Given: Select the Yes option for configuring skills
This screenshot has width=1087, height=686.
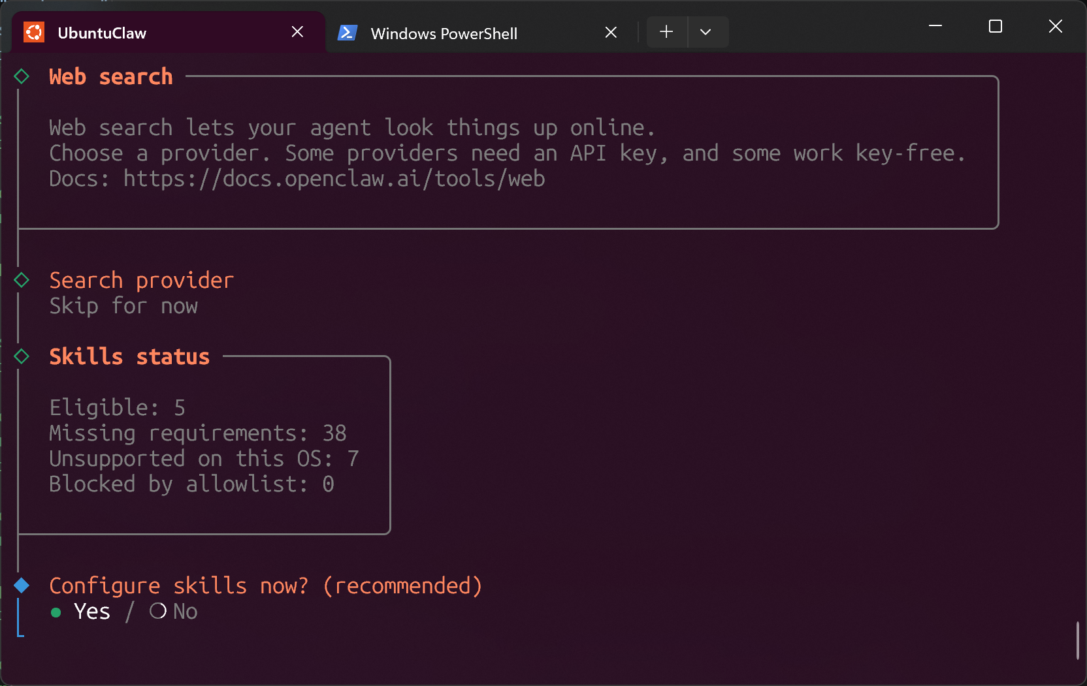Looking at the screenshot, I should [x=80, y=612].
